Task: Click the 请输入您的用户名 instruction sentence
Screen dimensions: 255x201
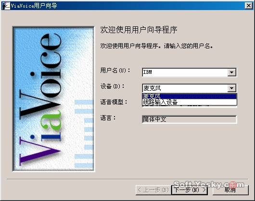Action: click(x=188, y=46)
